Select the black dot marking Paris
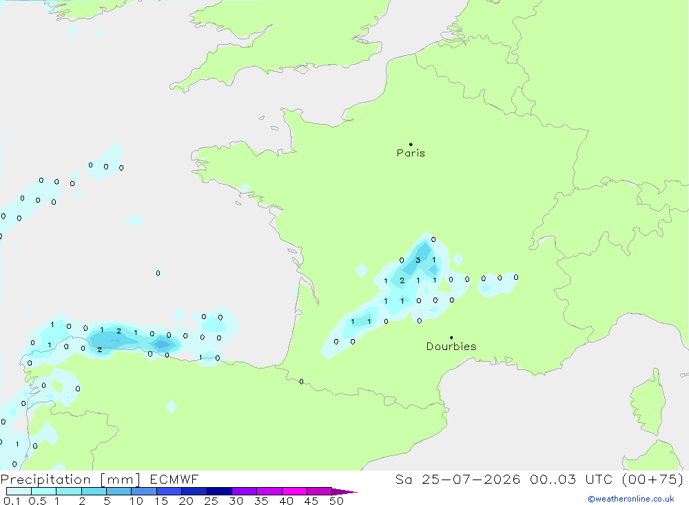This screenshot has width=689, height=505. coord(411,144)
